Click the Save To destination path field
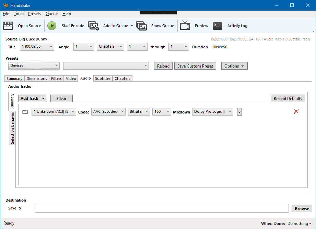Viewport: 316px width, 229px height. pos(162,208)
